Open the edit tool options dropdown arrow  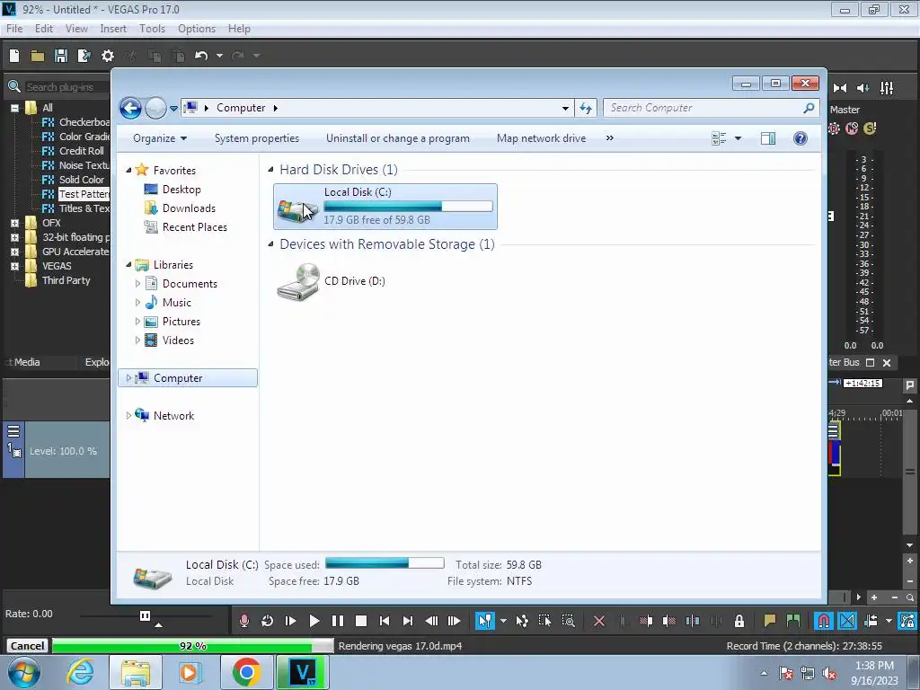503,621
